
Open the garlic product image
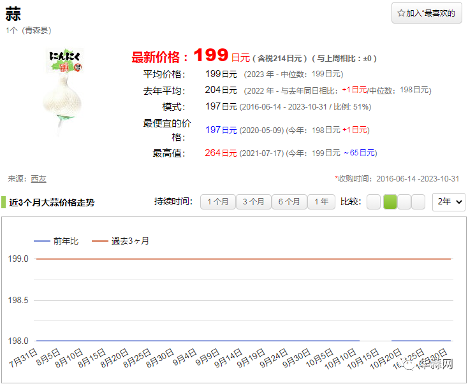pyautogui.click(x=62, y=89)
